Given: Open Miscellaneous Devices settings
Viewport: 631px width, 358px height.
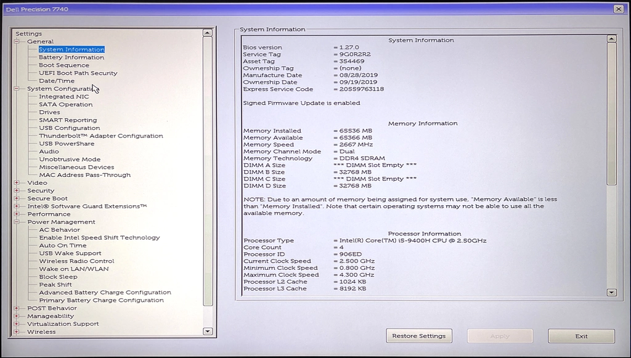Looking at the screenshot, I should (x=76, y=167).
